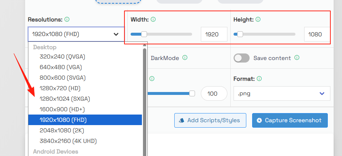Click the DarkMode label
Viewport: 342px width, 156px height.
[x=165, y=58]
